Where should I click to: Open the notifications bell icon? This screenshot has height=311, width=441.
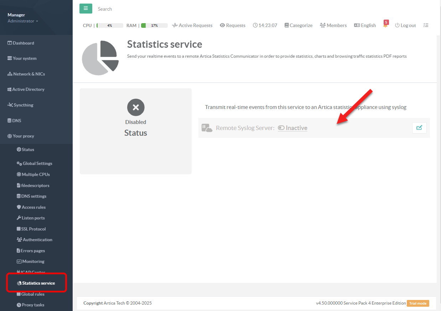(385, 25)
